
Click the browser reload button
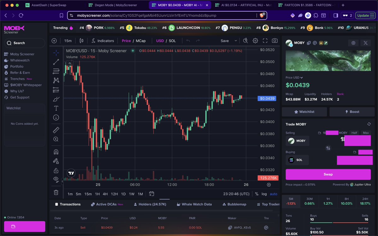21,15
